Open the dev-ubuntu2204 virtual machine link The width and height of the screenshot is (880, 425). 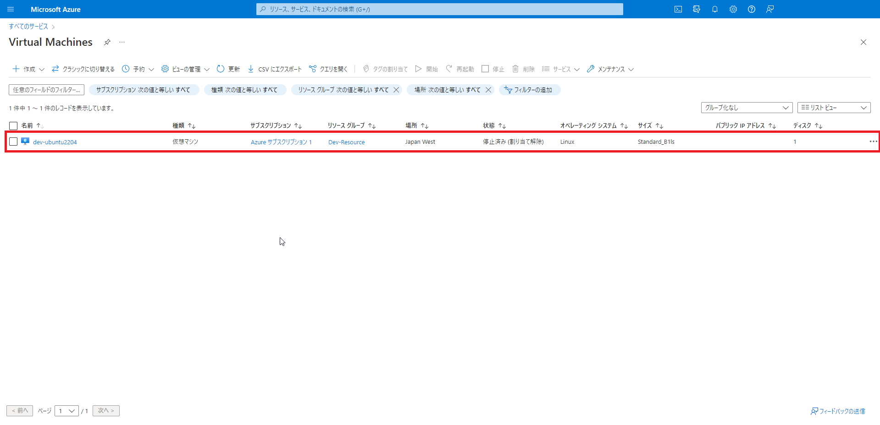[x=55, y=142]
